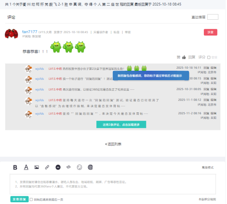This screenshot has width=227, height=204.
Task: Open wjsfds username on 再次进行回复 comment
Action: (39, 89)
